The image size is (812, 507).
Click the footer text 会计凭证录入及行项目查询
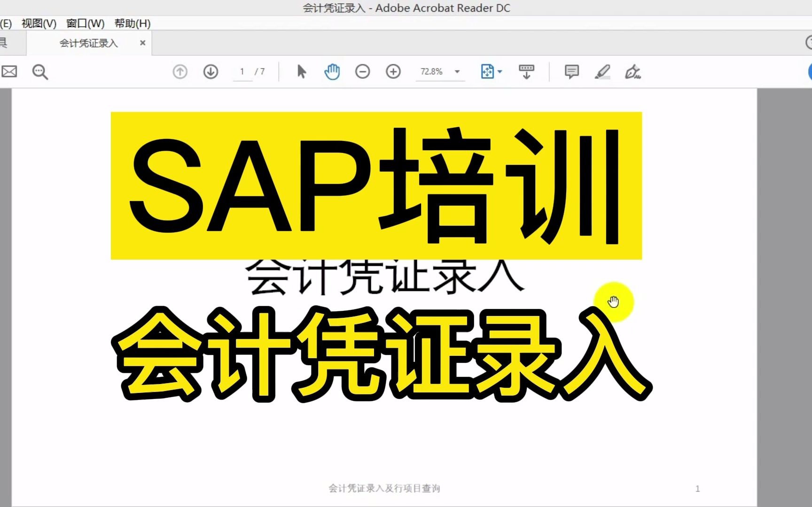point(384,488)
